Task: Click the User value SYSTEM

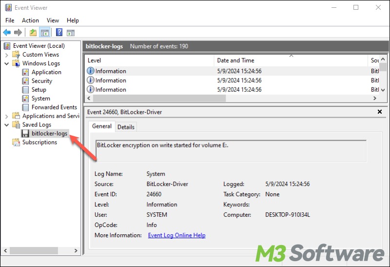Action: point(156,215)
